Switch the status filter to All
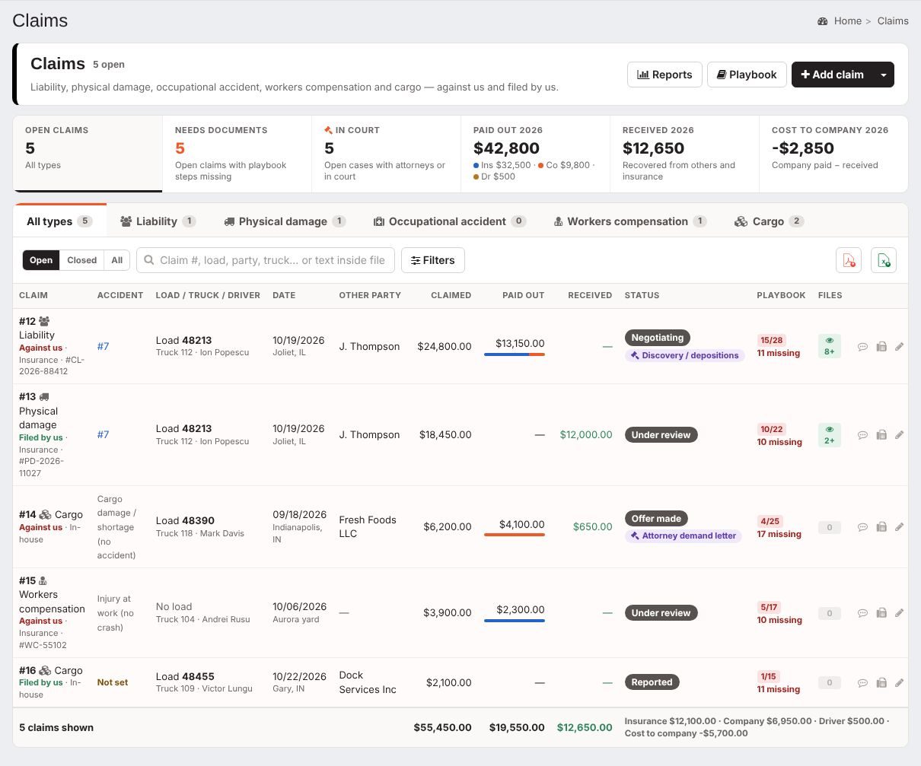 click(x=117, y=260)
